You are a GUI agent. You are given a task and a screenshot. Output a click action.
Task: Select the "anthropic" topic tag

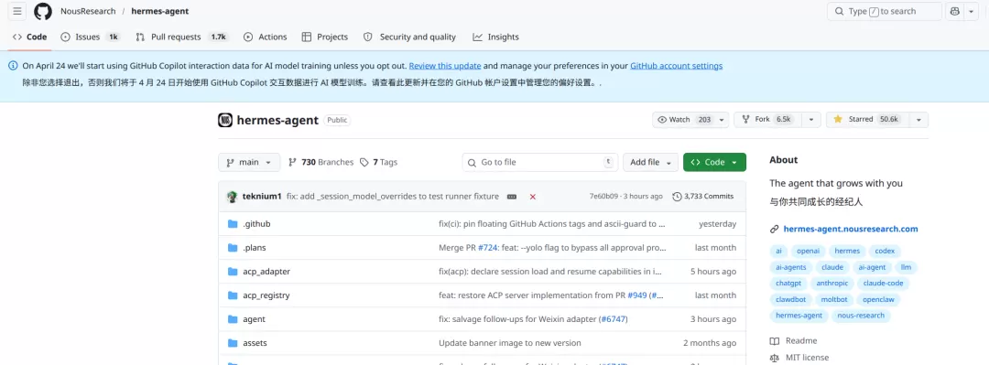(831, 284)
